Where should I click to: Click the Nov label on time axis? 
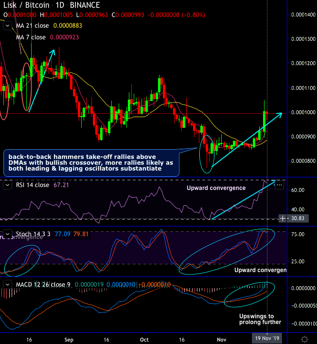(x=222, y=340)
